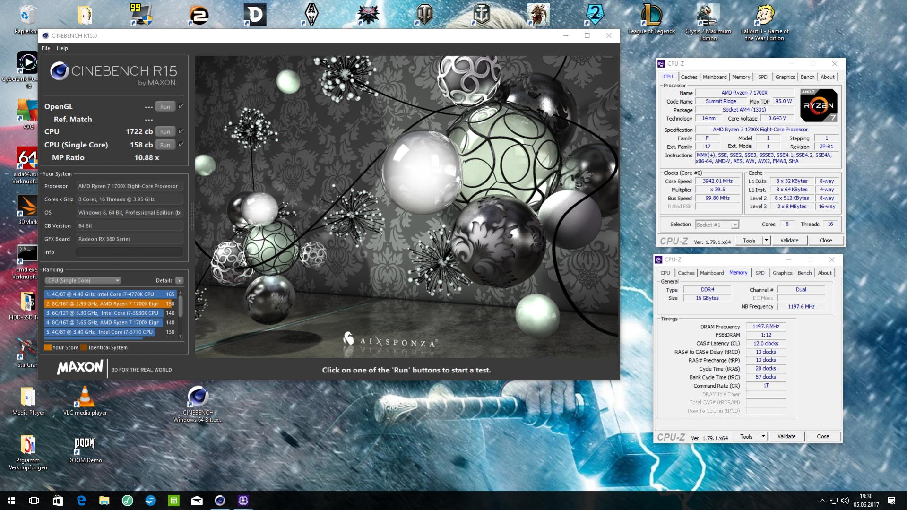
Task: Click the Info input field in Your System
Action: pyautogui.click(x=130, y=252)
